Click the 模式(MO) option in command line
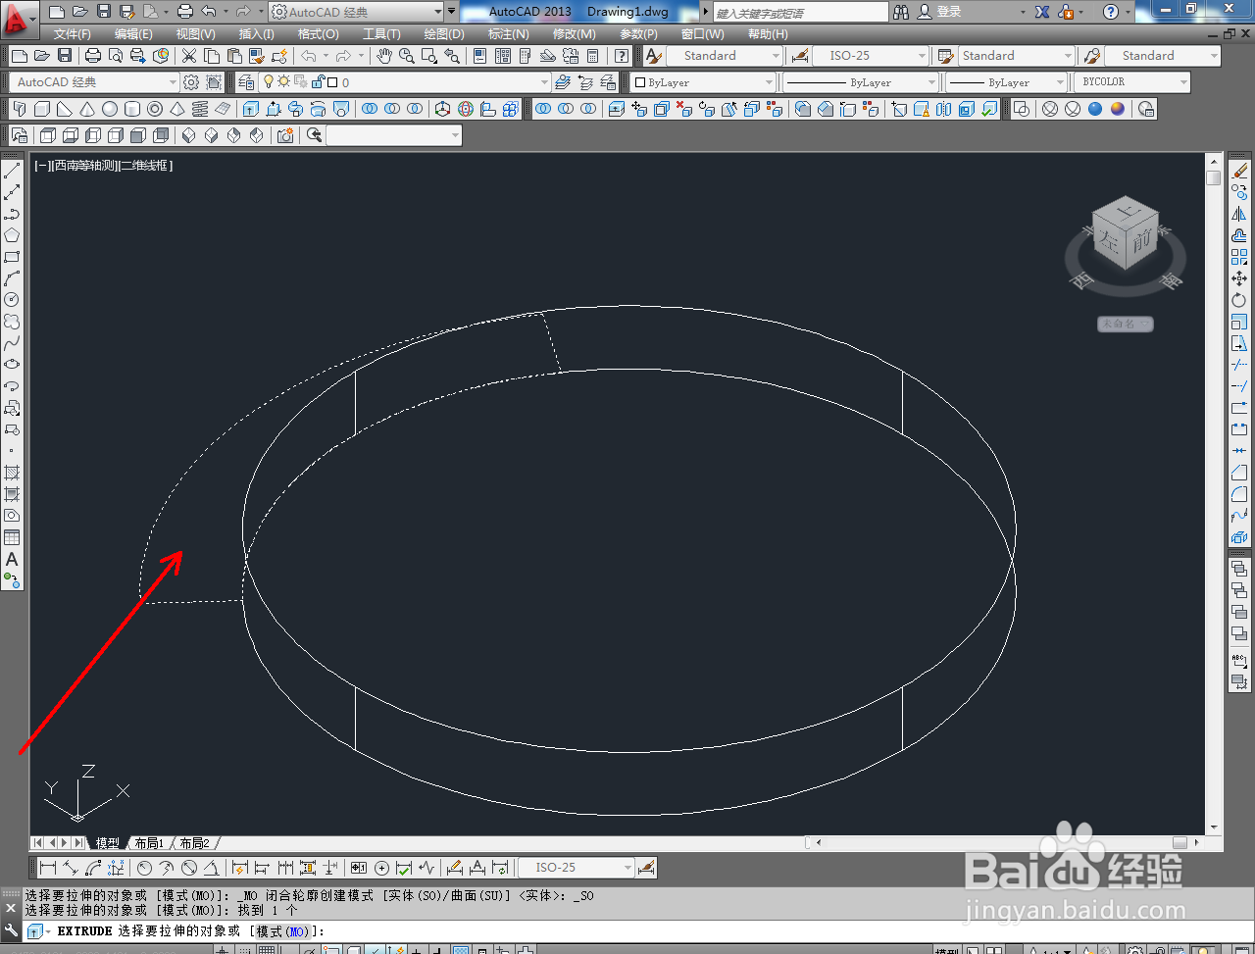This screenshot has width=1255, height=954. 282,931
